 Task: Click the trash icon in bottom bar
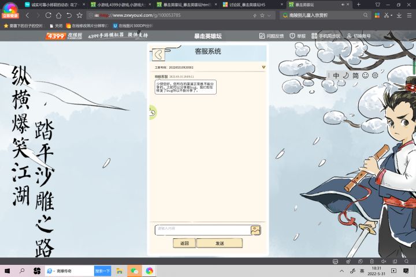click(372, 261)
